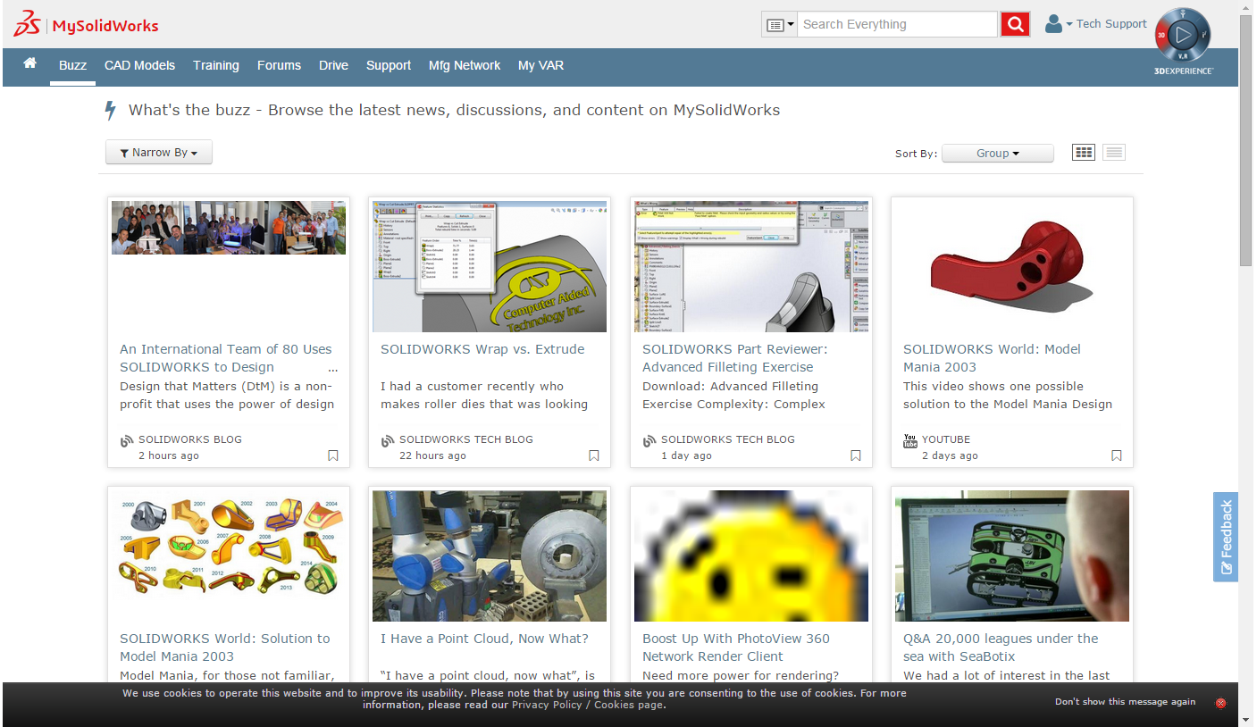The width and height of the screenshot is (1257, 727).
Task: Click the scrollbar down arrow
Action: [1246, 719]
